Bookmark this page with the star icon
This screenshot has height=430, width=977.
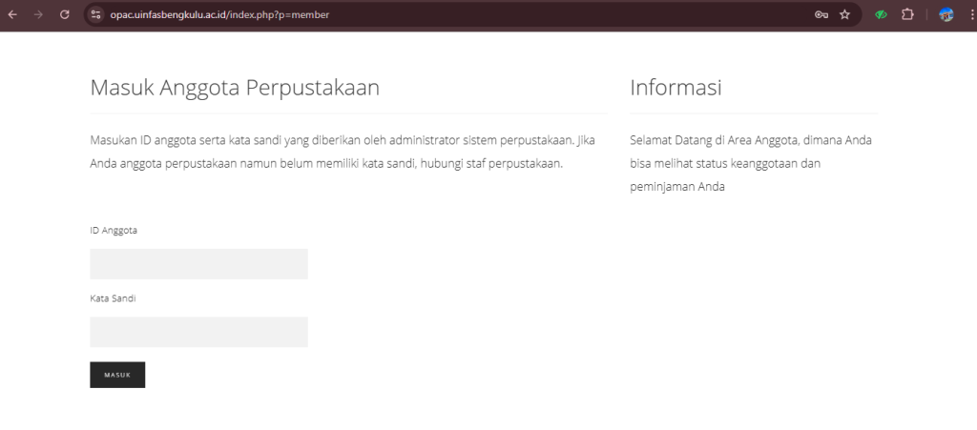[844, 14]
